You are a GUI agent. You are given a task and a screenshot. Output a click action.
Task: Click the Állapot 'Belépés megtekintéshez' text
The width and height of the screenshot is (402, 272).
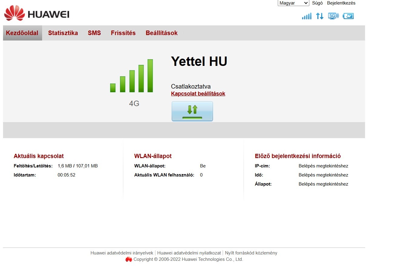tap(324, 184)
